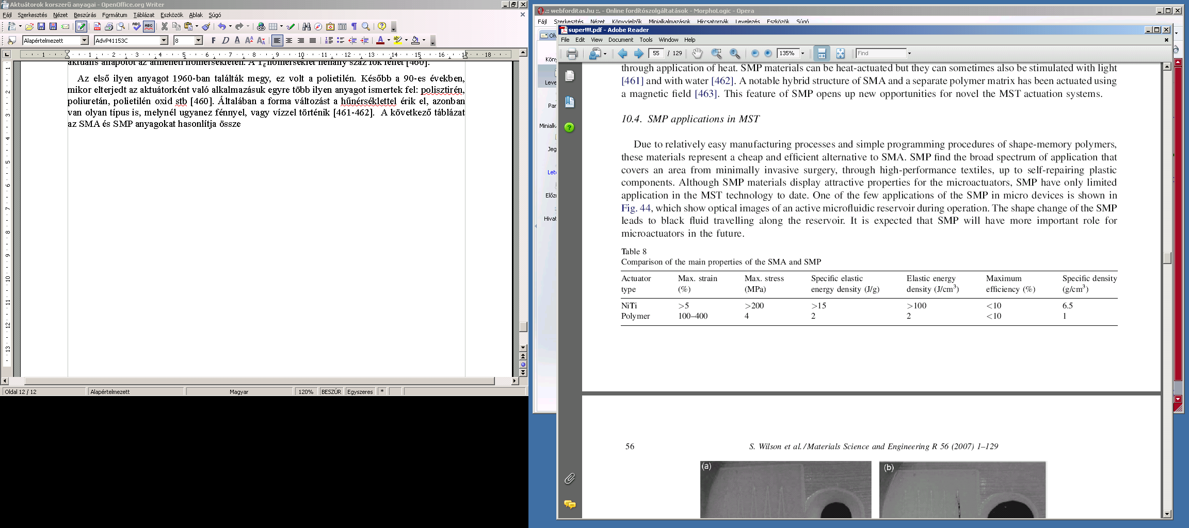Expand the paragraph style dropdown Alapértelmezett

click(85, 40)
